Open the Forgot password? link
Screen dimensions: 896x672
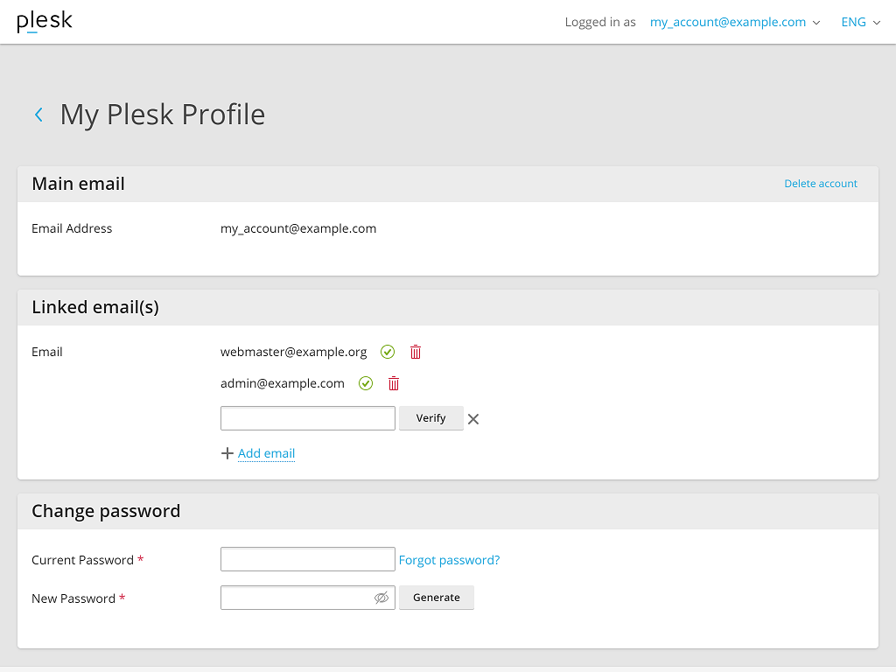449,560
